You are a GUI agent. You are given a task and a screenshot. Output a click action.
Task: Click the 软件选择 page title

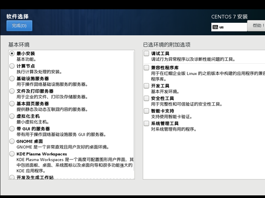click(17, 16)
